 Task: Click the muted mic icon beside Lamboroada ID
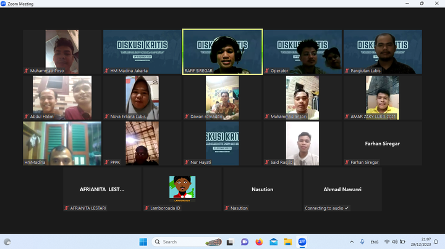tap(146, 208)
